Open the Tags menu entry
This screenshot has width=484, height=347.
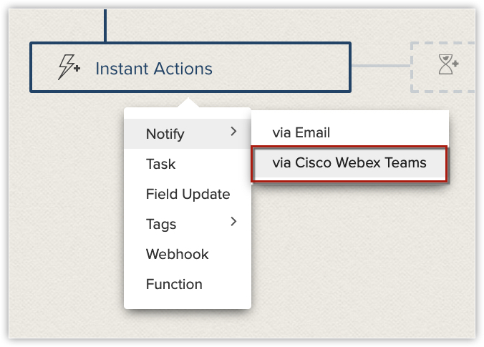point(161,224)
